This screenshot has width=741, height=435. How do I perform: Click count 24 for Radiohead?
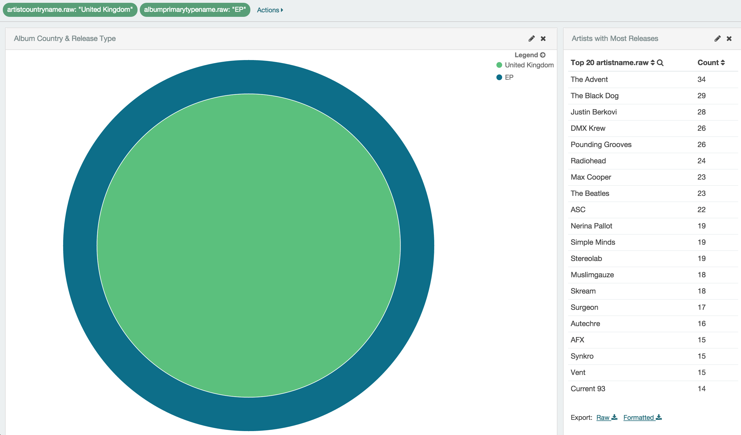click(x=701, y=161)
